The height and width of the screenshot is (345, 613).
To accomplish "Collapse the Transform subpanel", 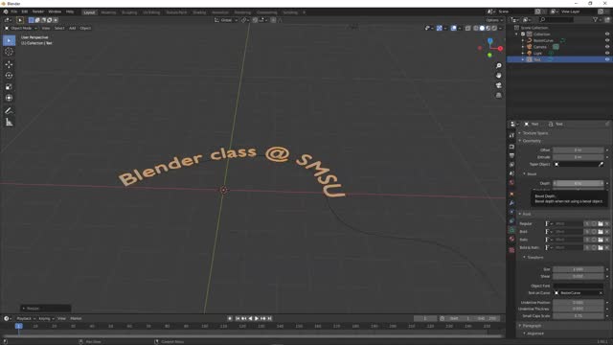I will click(534, 258).
